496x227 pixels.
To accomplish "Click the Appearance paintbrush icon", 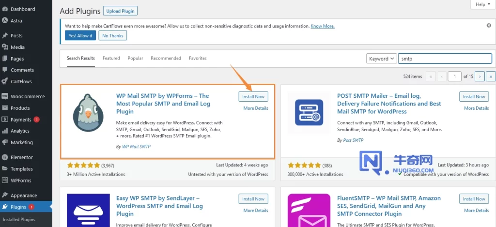I will [5, 196].
